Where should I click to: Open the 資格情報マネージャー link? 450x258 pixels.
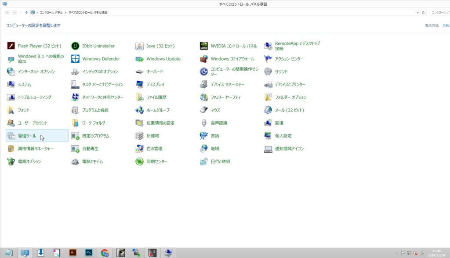[x=36, y=148]
